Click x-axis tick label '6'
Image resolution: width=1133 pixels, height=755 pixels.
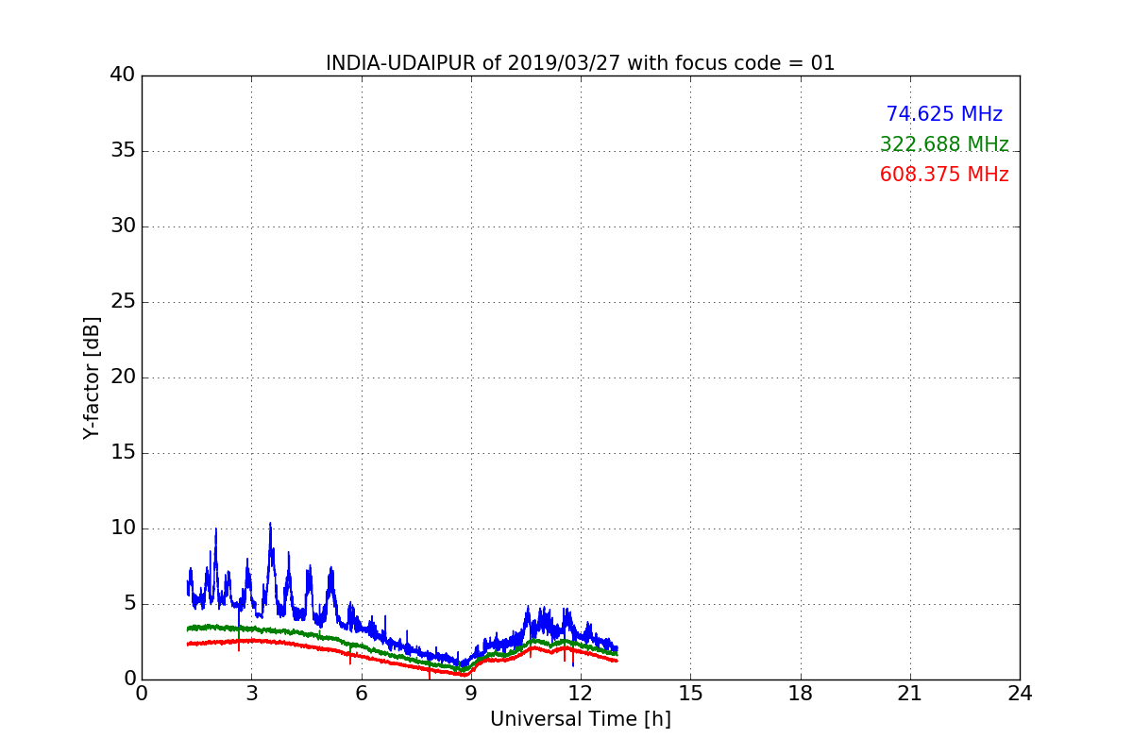tap(362, 694)
